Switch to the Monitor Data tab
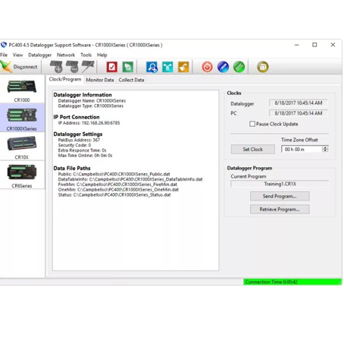This screenshot has height=338, width=344. [100, 80]
